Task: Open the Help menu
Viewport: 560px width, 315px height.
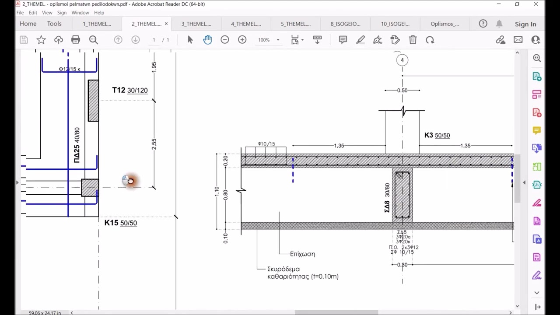Action: click(x=99, y=13)
